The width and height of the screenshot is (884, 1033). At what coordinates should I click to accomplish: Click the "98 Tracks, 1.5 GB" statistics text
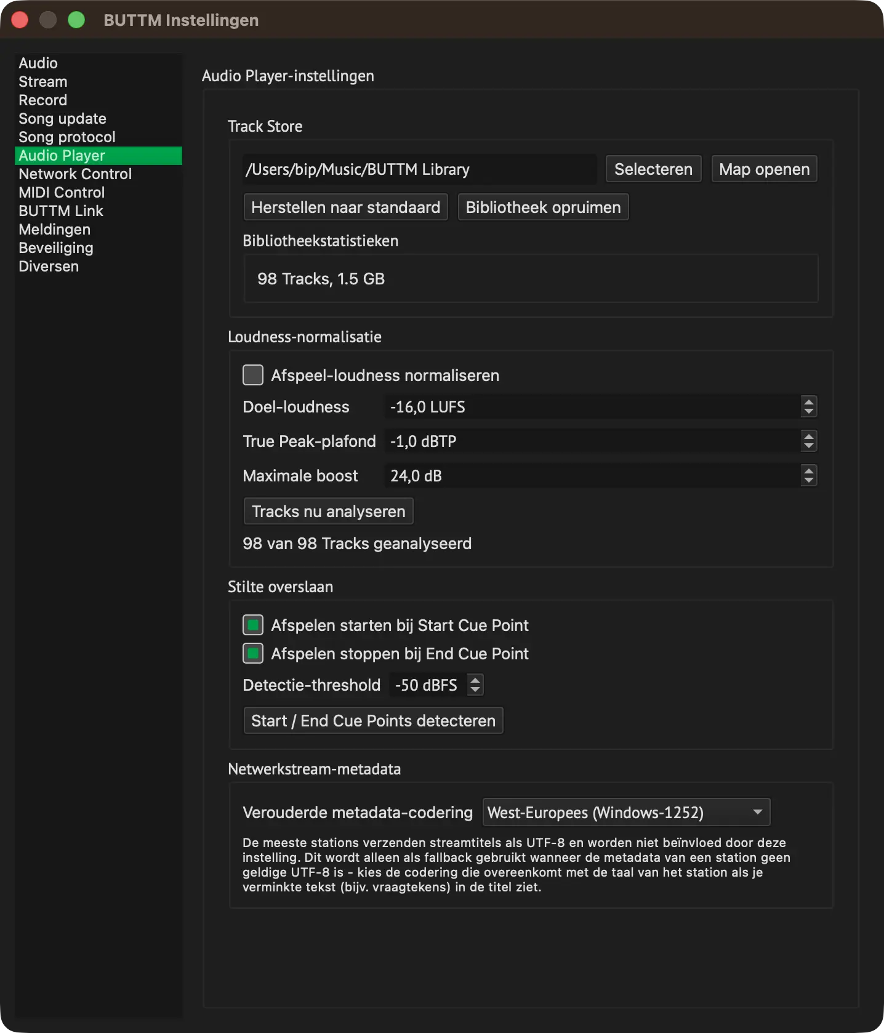point(321,279)
